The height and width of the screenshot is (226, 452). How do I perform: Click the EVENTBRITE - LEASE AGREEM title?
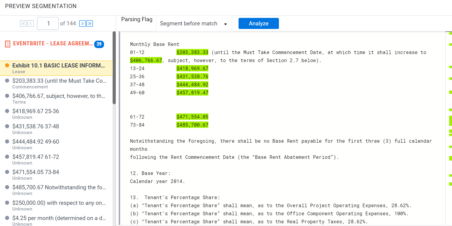(x=53, y=44)
